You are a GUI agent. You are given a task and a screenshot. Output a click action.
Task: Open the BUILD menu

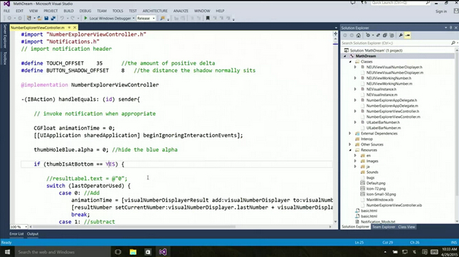tap(69, 11)
